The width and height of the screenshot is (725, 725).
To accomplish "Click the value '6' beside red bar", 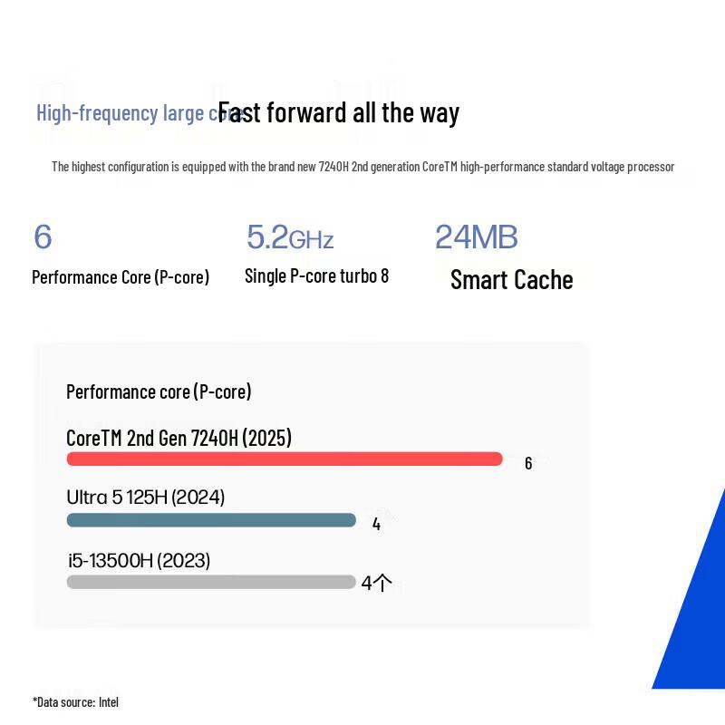I will click(x=528, y=463).
